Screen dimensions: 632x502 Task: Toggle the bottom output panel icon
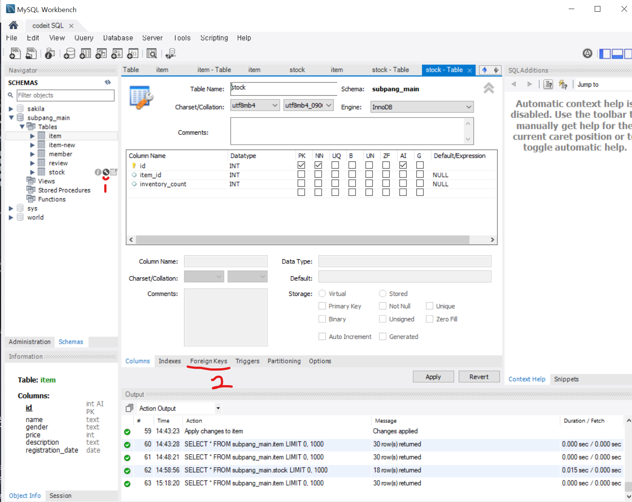tap(617, 54)
